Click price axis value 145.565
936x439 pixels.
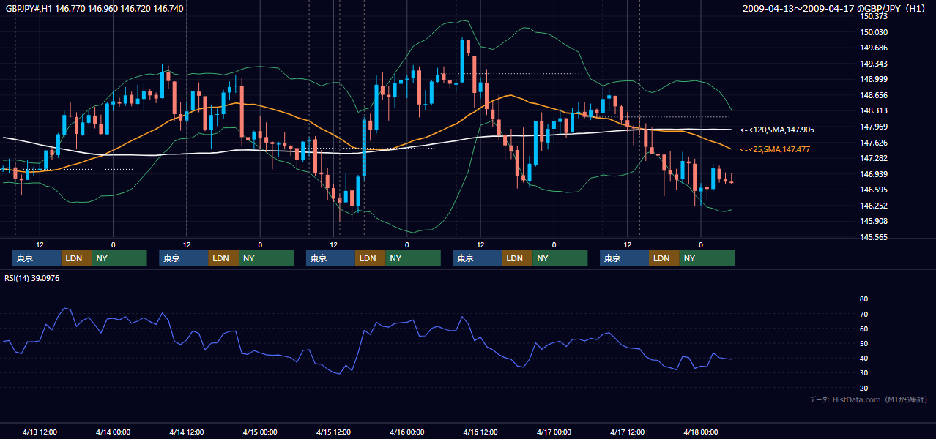[x=874, y=238]
